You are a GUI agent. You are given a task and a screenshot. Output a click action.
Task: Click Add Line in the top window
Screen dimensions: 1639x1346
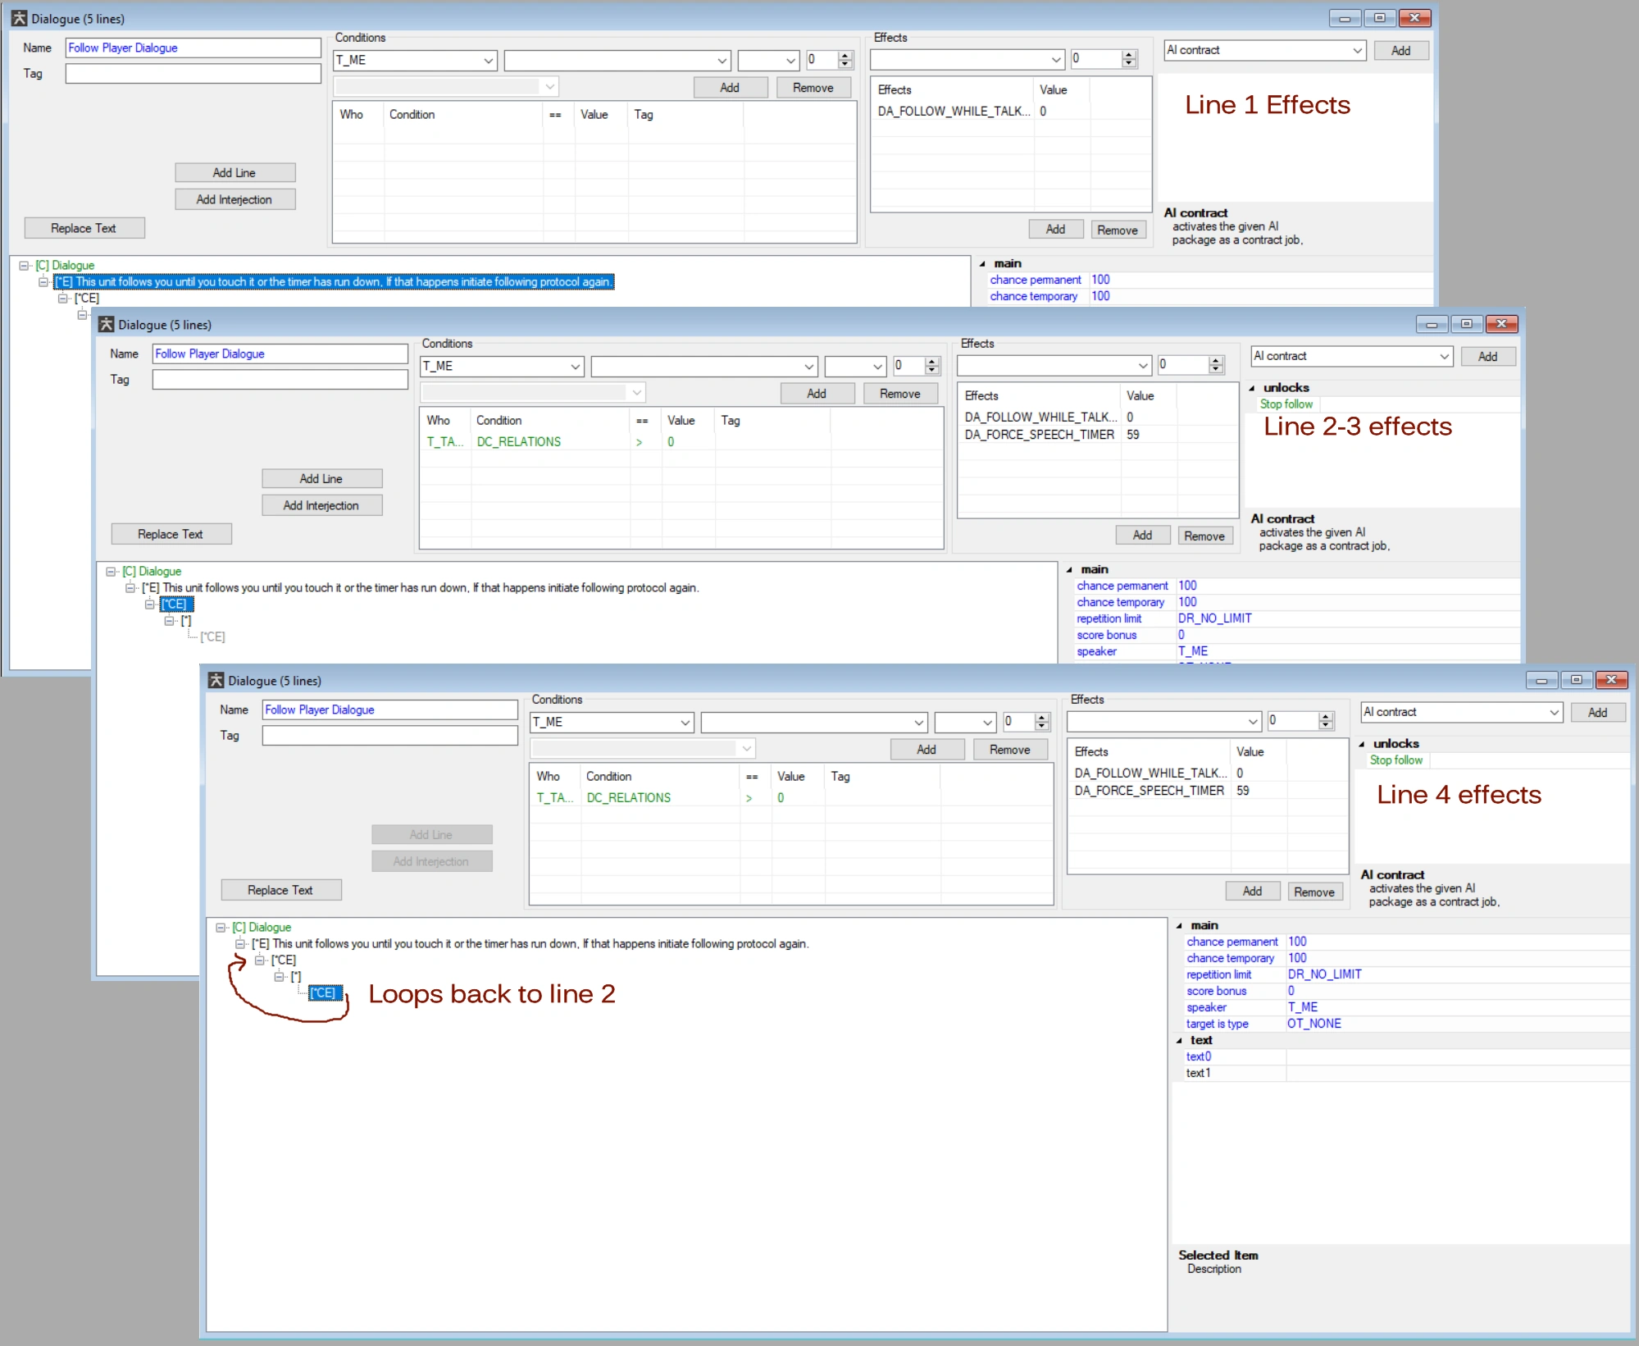pos(234,173)
